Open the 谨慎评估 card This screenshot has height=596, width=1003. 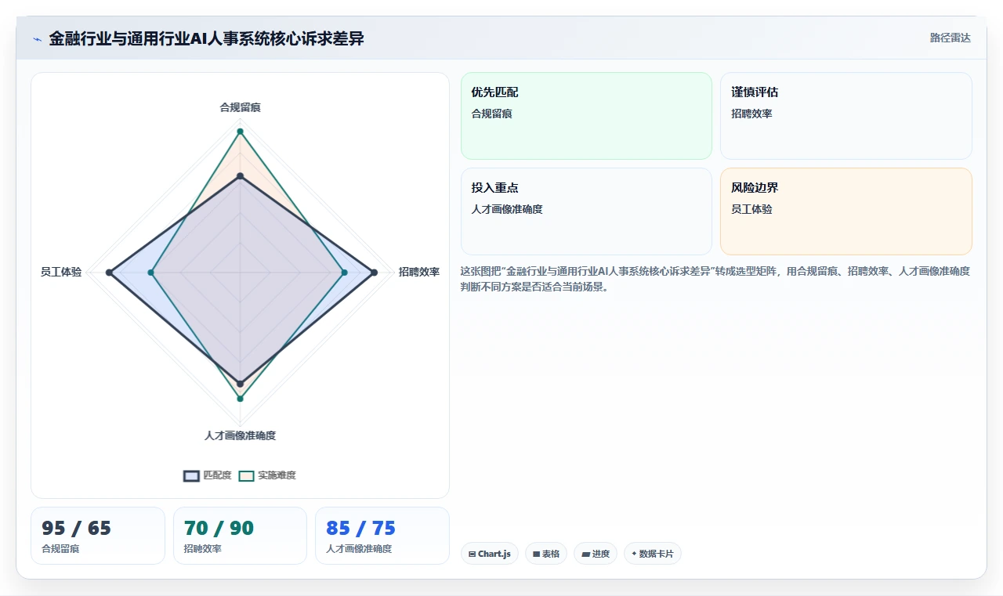tap(846, 116)
